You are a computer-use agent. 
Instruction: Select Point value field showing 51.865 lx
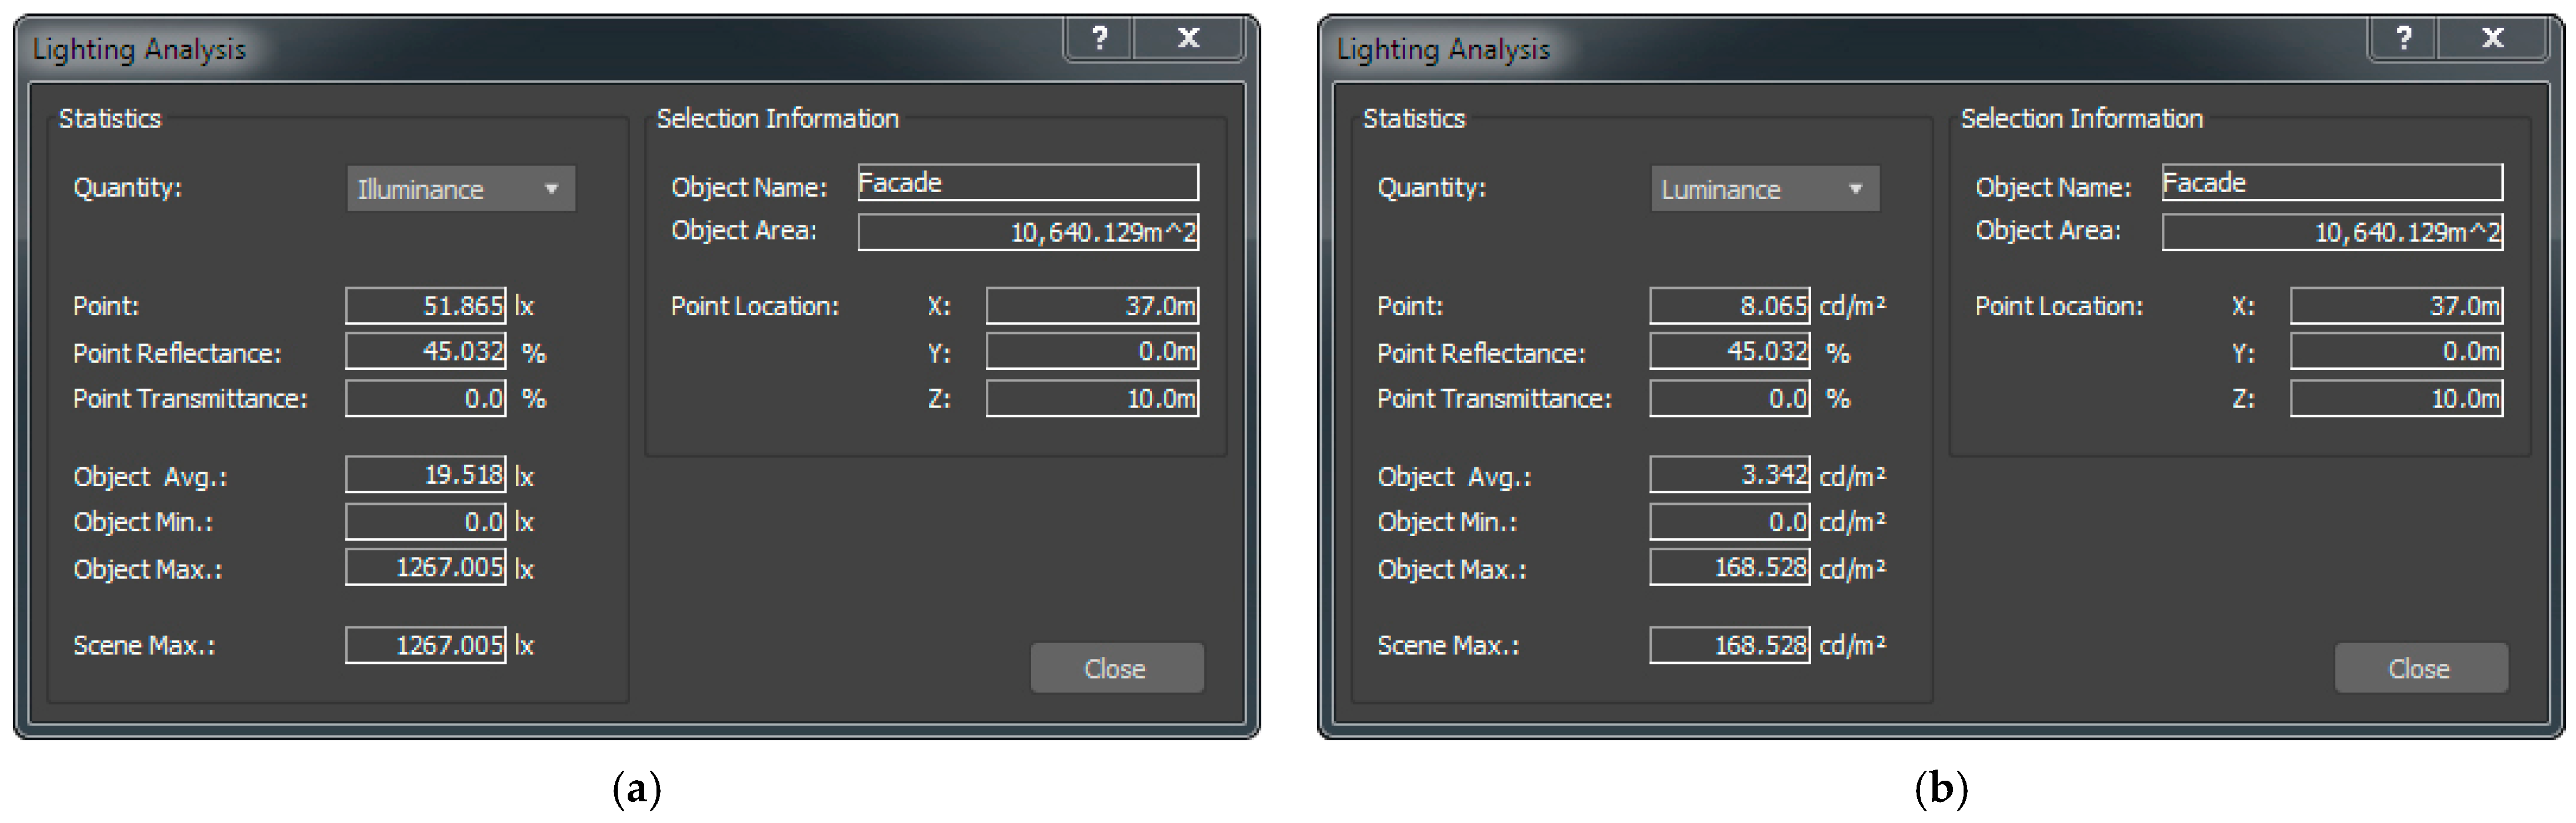click(426, 306)
